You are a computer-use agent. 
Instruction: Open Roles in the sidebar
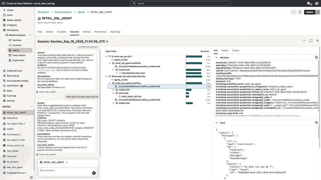click(x=9, y=91)
